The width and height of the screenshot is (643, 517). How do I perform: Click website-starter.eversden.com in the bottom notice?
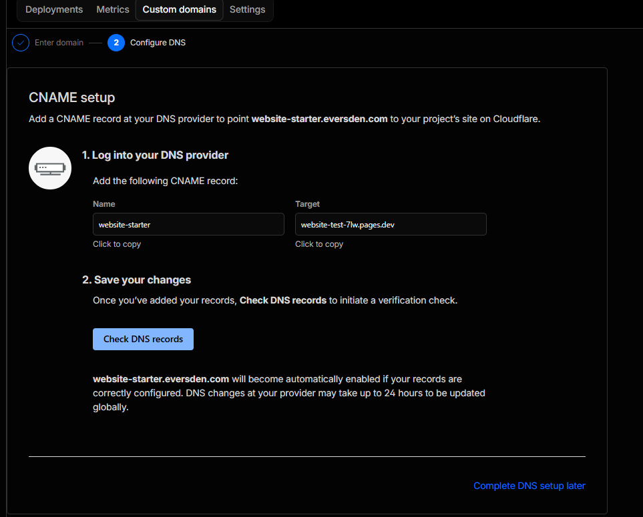[161, 379]
